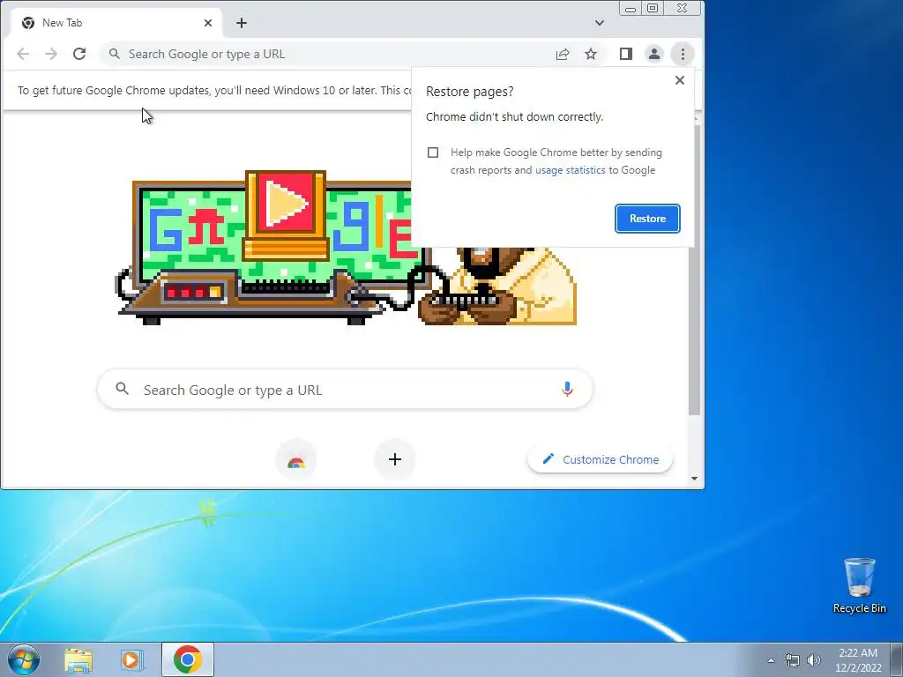Click the scrollbar down arrow
The height and width of the screenshot is (677, 903).
pyautogui.click(x=695, y=479)
